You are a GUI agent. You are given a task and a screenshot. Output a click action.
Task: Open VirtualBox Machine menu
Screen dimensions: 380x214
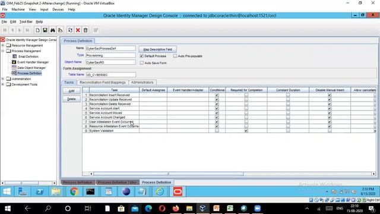click(x=18, y=10)
